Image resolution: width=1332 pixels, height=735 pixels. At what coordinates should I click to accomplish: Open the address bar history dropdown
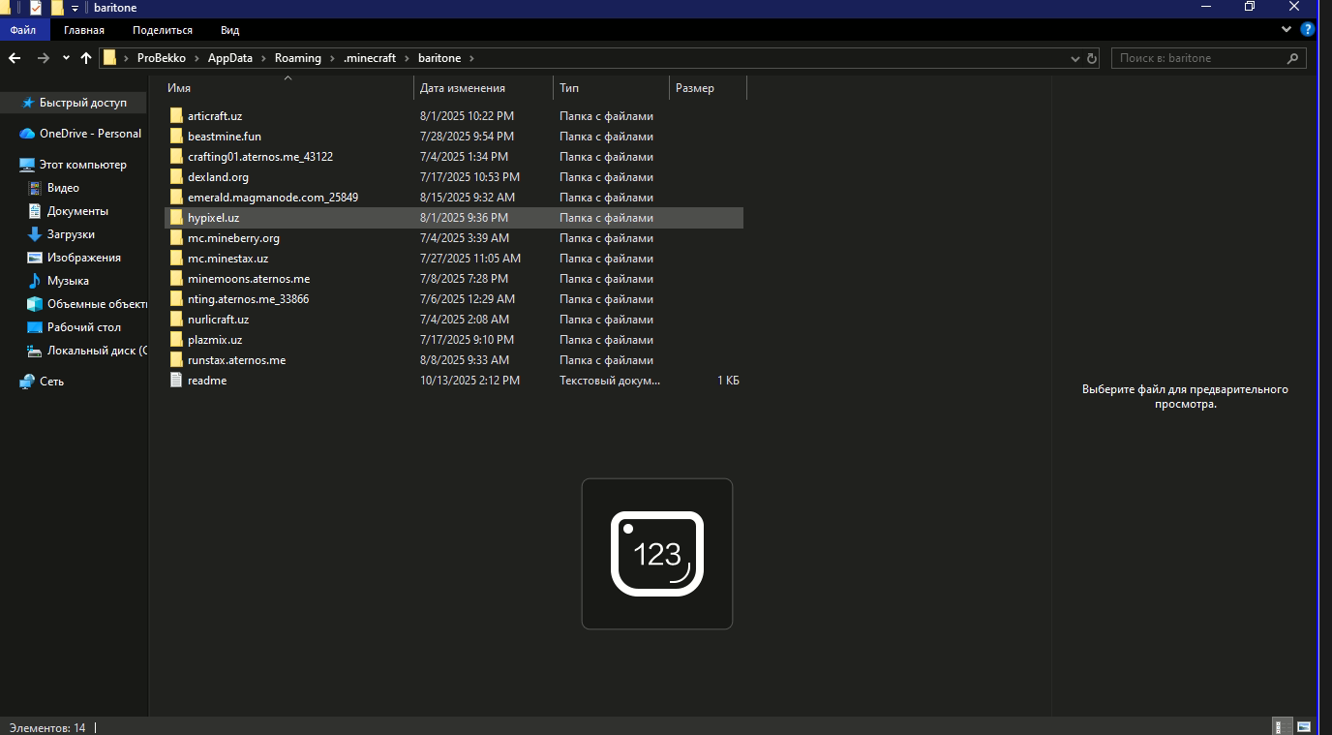1075,58
